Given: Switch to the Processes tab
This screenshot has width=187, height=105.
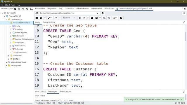Looking at the screenshot, I should pyautogui.click(x=109, y=8).
